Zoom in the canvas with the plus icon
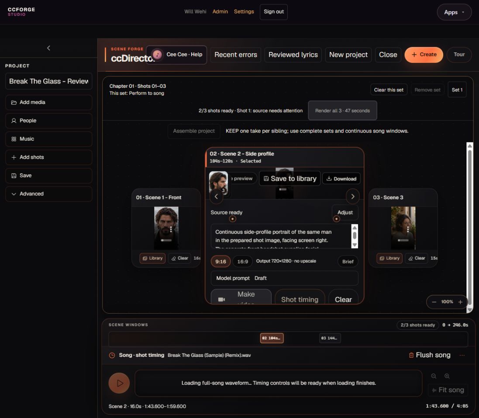The image size is (479, 418). tap(460, 302)
